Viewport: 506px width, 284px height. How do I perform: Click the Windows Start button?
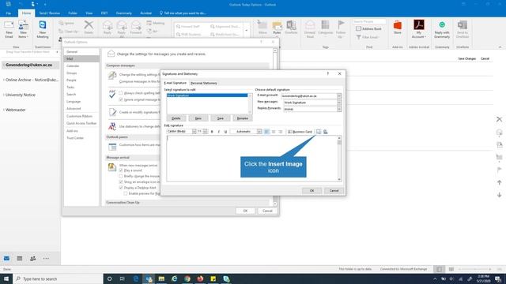6,278
